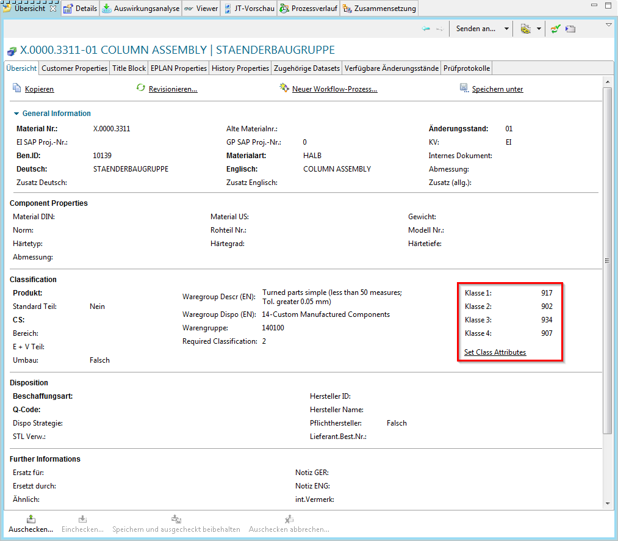Click the Speichern unter disk icon
Image resolution: width=618 pixels, height=541 pixels.
pyautogui.click(x=464, y=89)
